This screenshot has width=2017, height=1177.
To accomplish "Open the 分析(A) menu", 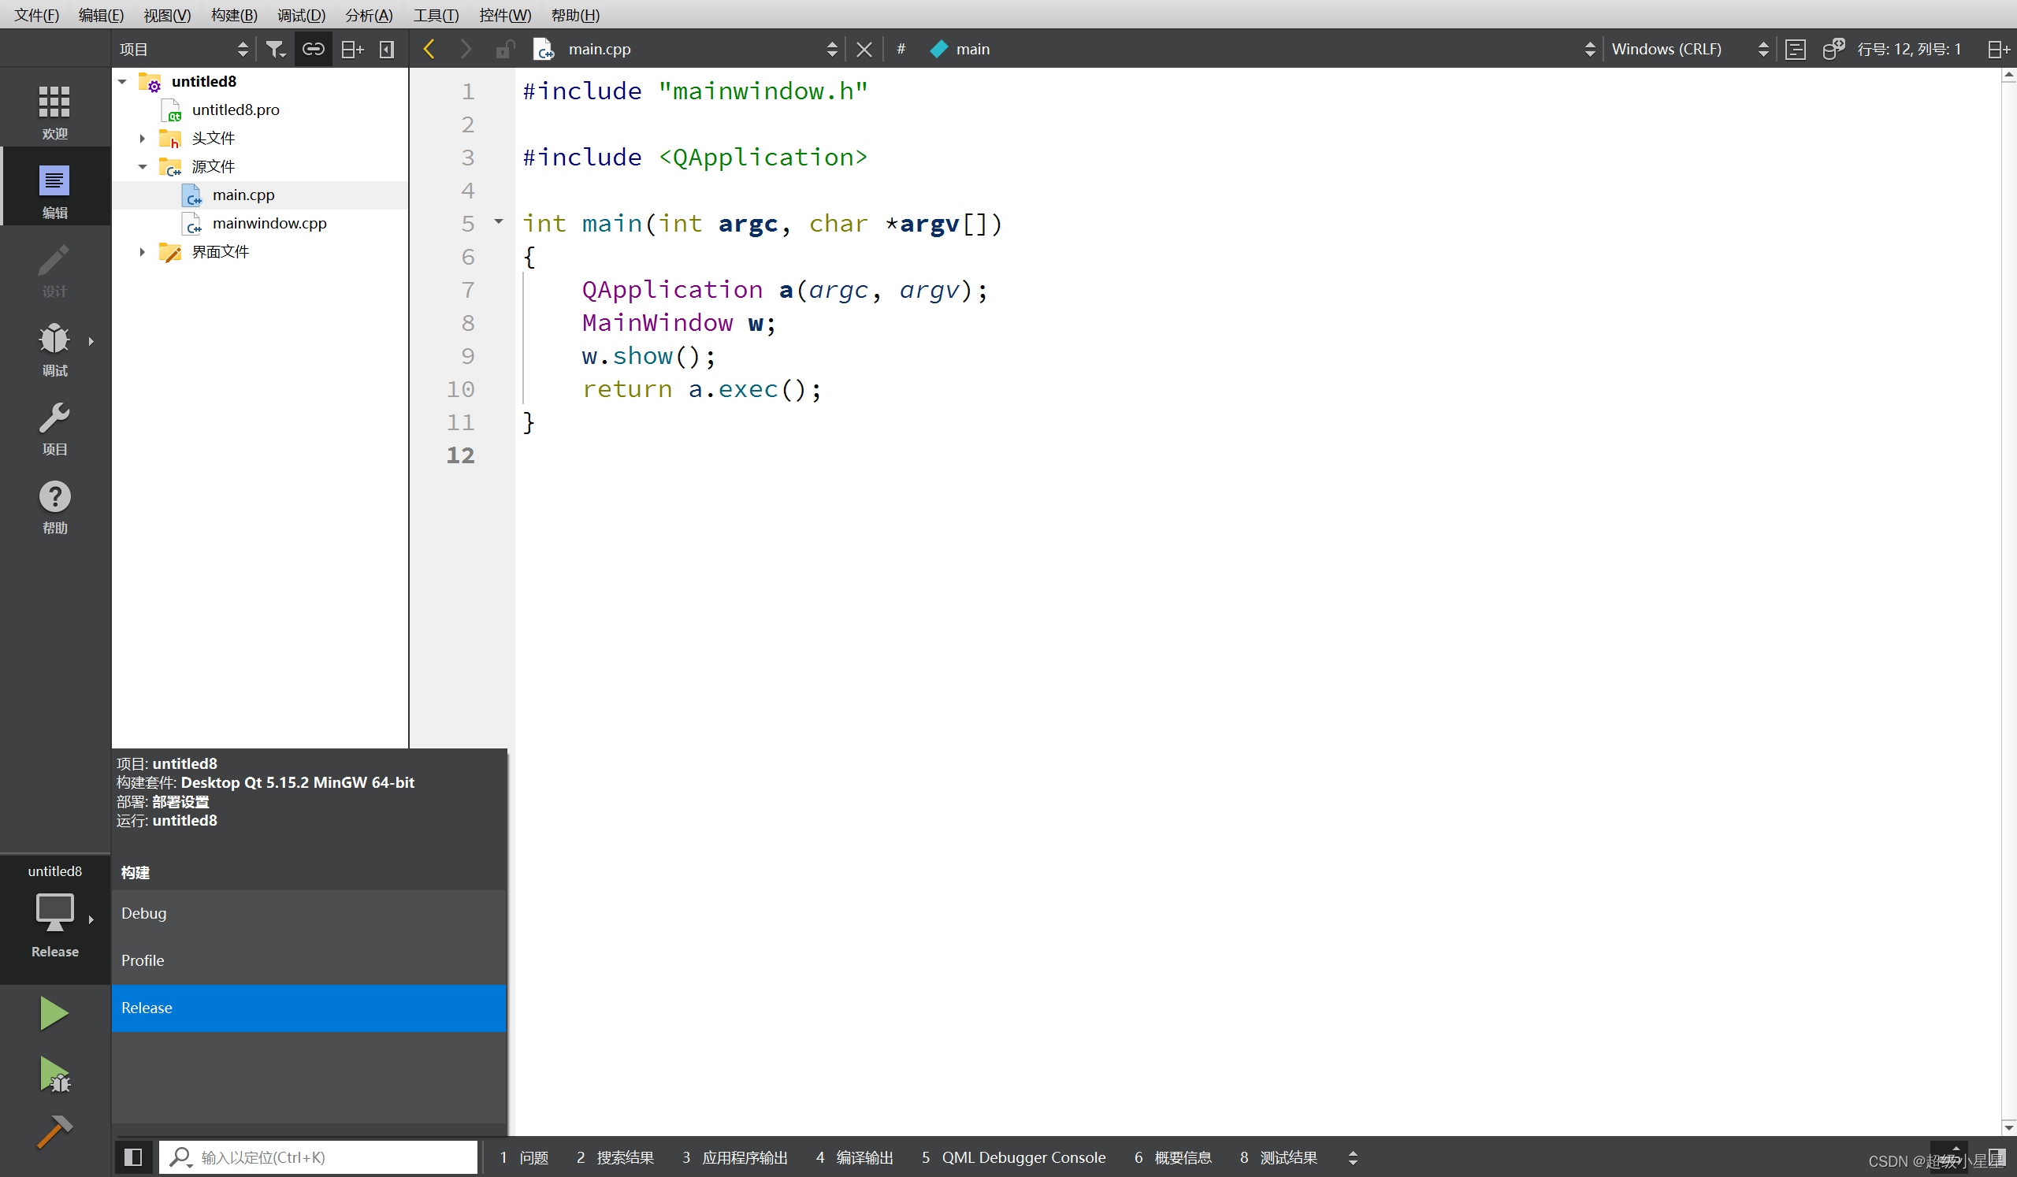I will [x=368, y=15].
